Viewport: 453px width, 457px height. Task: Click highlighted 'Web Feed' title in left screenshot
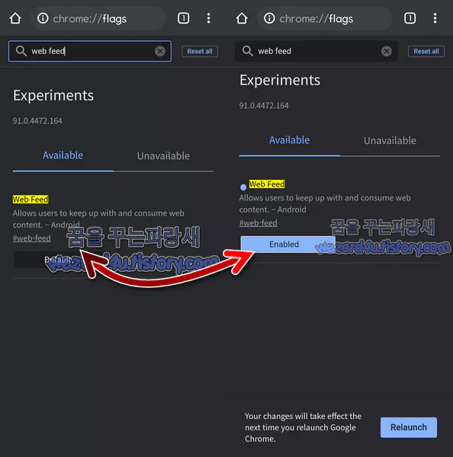click(x=31, y=200)
